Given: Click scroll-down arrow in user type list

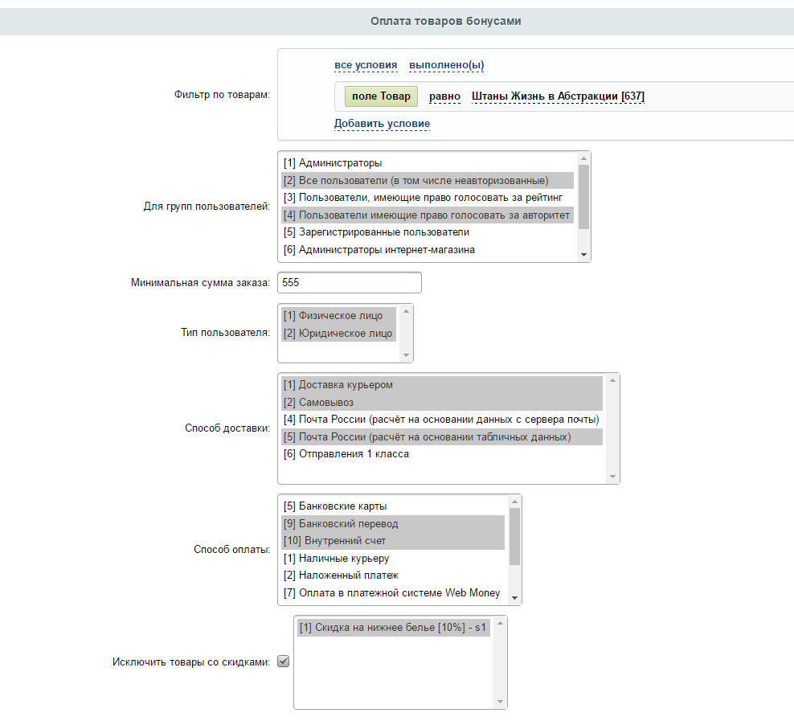Looking at the screenshot, I should click(406, 355).
